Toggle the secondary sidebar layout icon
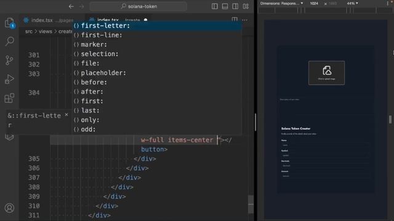The width and height of the screenshot is (394, 221). point(235,6)
